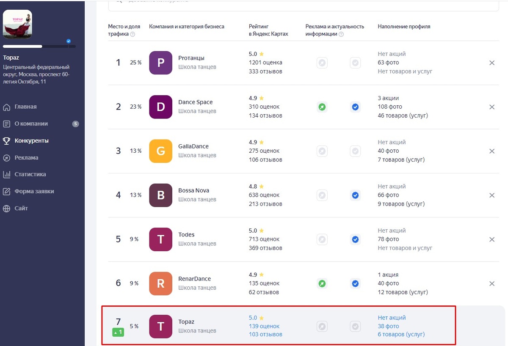Click the Сайт globe icon
Viewport: 508px width, 346px height.
click(x=6, y=208)
